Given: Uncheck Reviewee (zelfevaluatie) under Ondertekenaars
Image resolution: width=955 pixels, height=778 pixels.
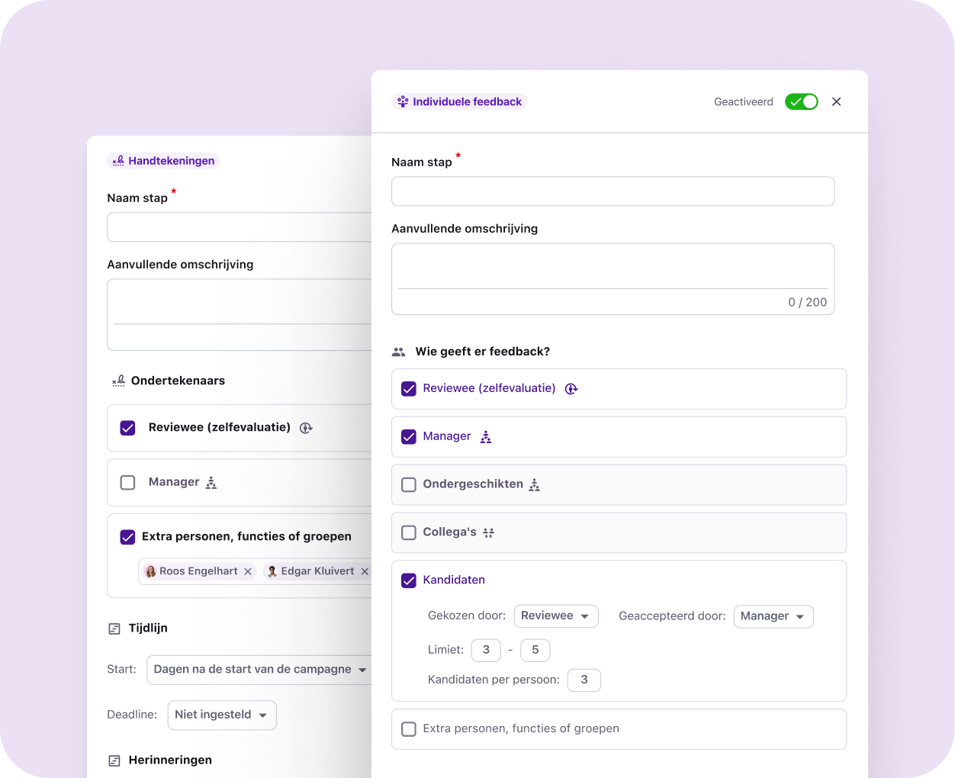Looking at the screenshot, I should click(128, 428).
